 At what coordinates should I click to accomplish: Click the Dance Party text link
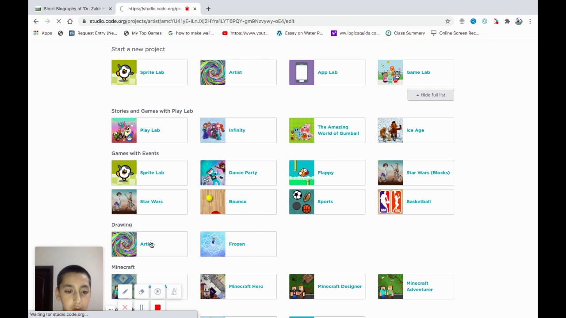click(x=243, y=173)
